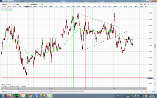The height and width of the screenshot is (98, 157).
Task: Select the EUR/USD (Candlestick) legend label
Action: pos(7,8)
